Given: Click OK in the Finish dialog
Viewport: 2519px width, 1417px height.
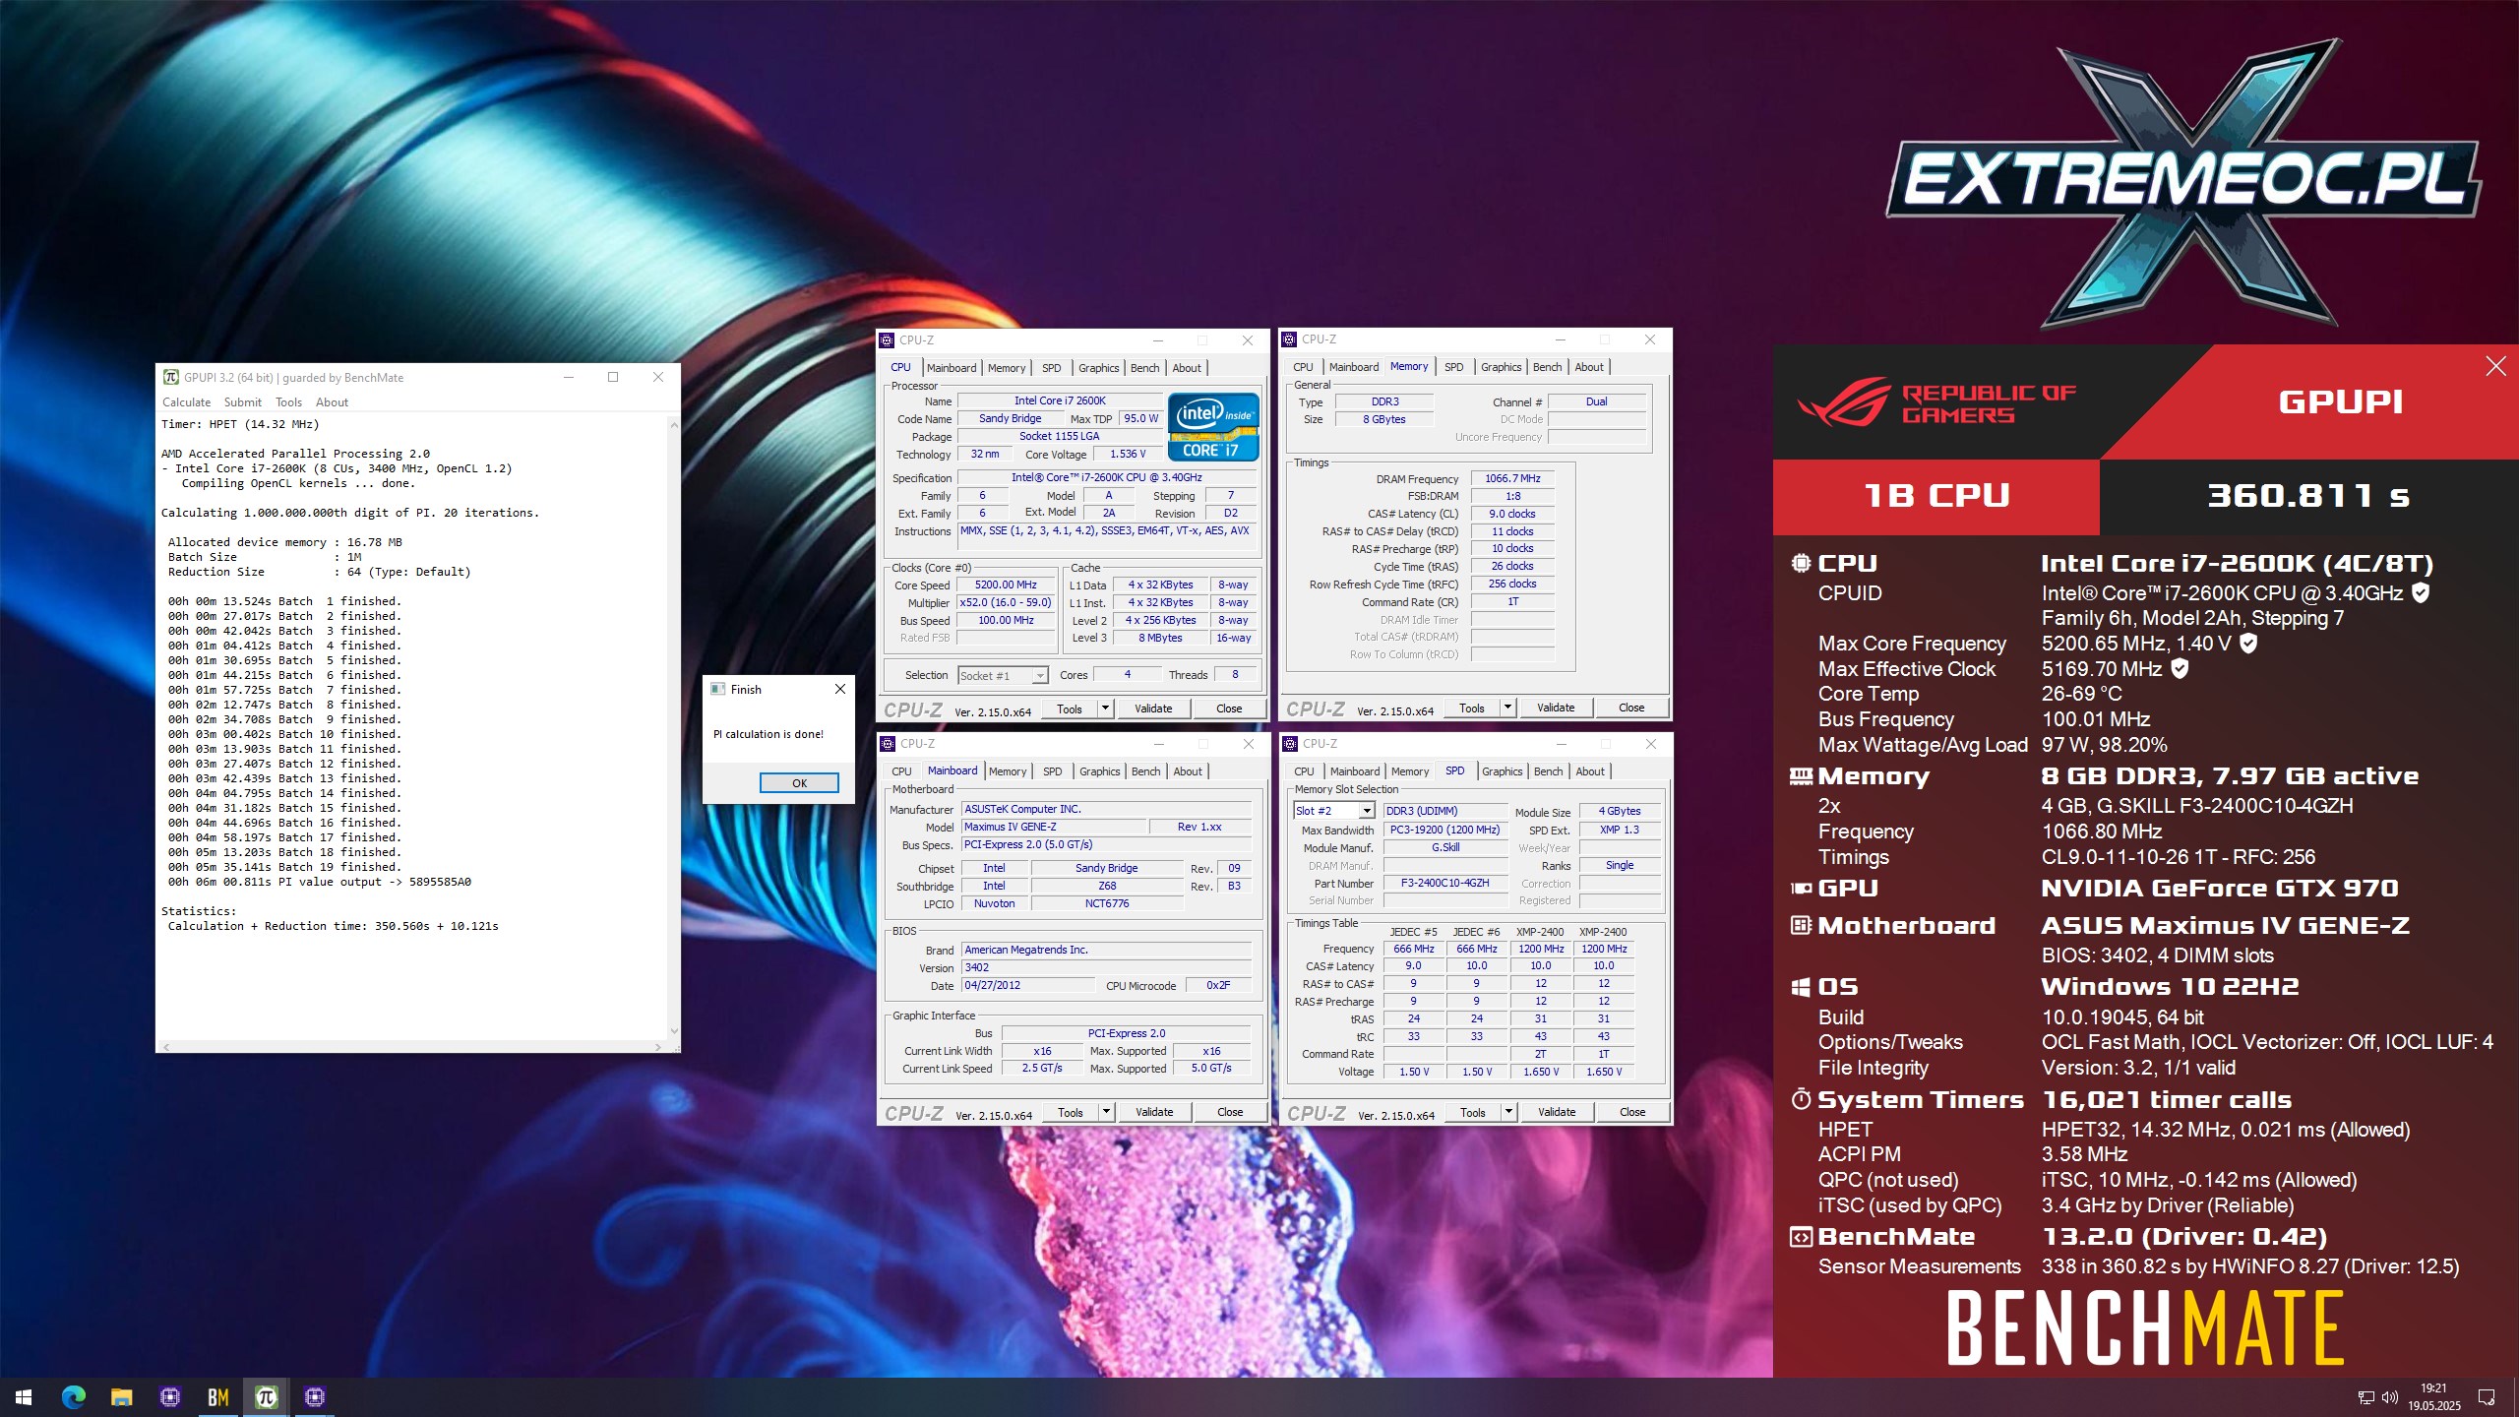Looking at the screenshot, I should pos(799,783).
